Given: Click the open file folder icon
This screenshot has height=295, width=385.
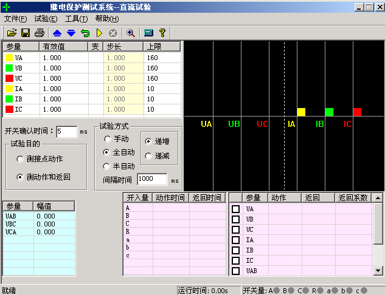Looking at the screenshot, I should click(x=12, y=33).
